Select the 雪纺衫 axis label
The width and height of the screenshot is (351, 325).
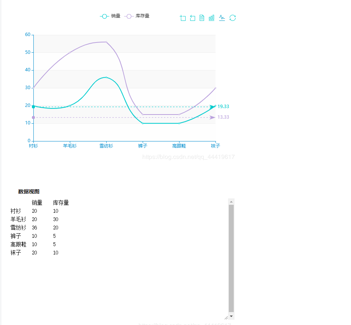click(x=106, y=146)
